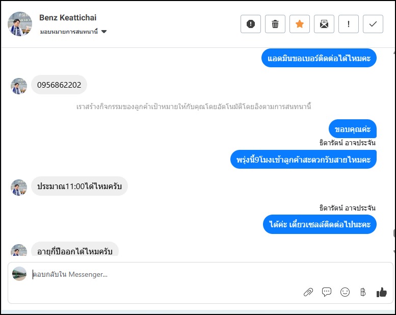Click the scrollbar down arrow in chat

tap(393, 251)
